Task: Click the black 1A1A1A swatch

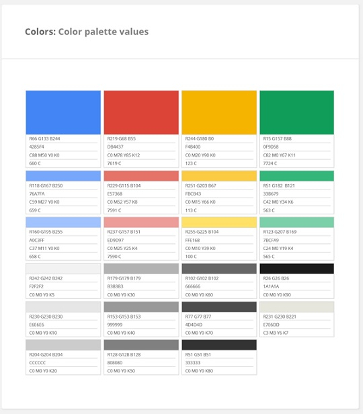Action: tap(296, 269)
